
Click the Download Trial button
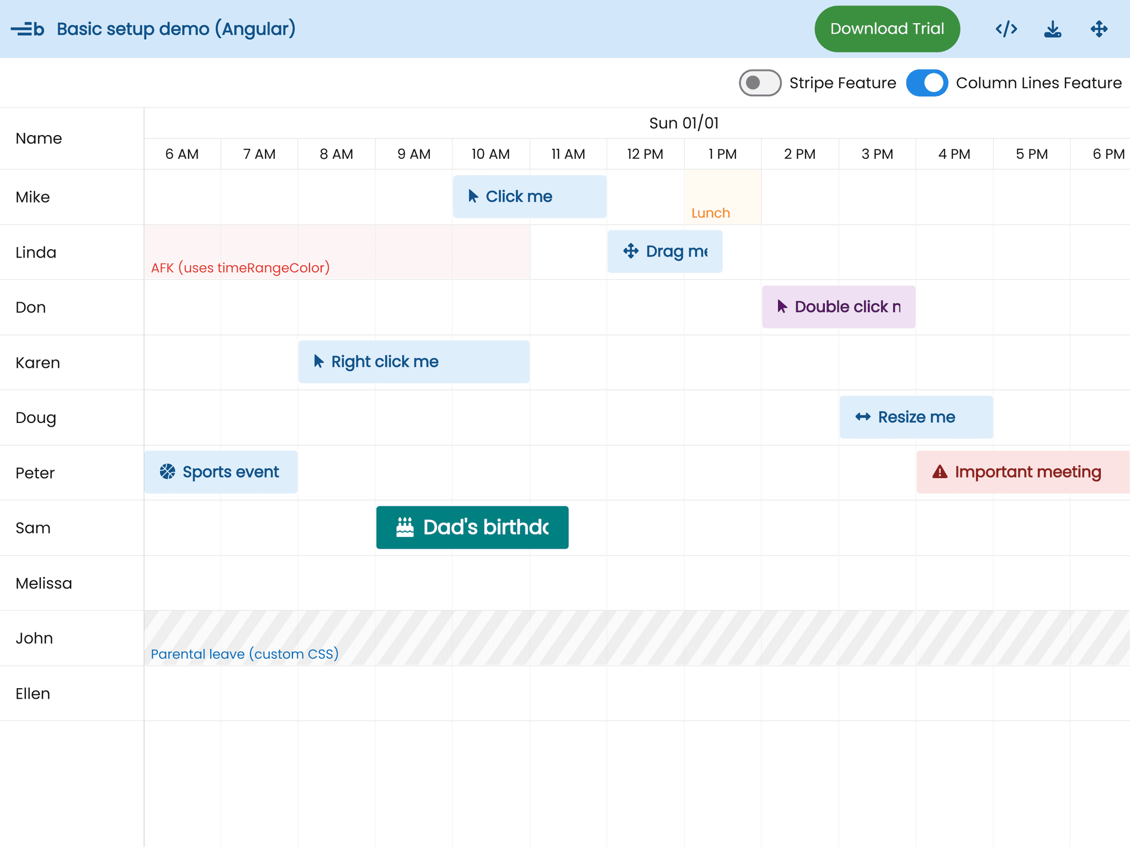click(x=887, y=29)
